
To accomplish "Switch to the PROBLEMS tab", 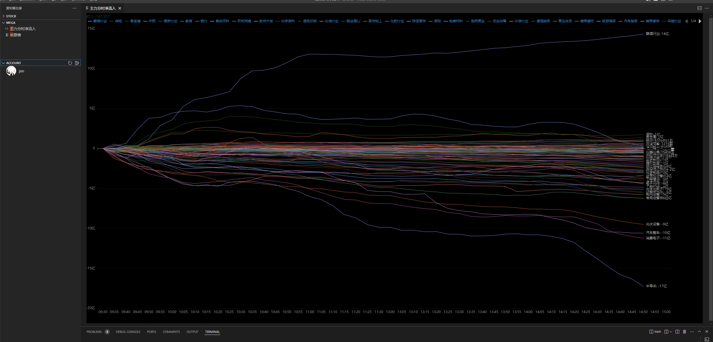I will coord(98,332).
